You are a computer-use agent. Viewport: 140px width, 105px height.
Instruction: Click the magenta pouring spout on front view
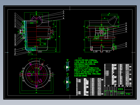(36, 18)
